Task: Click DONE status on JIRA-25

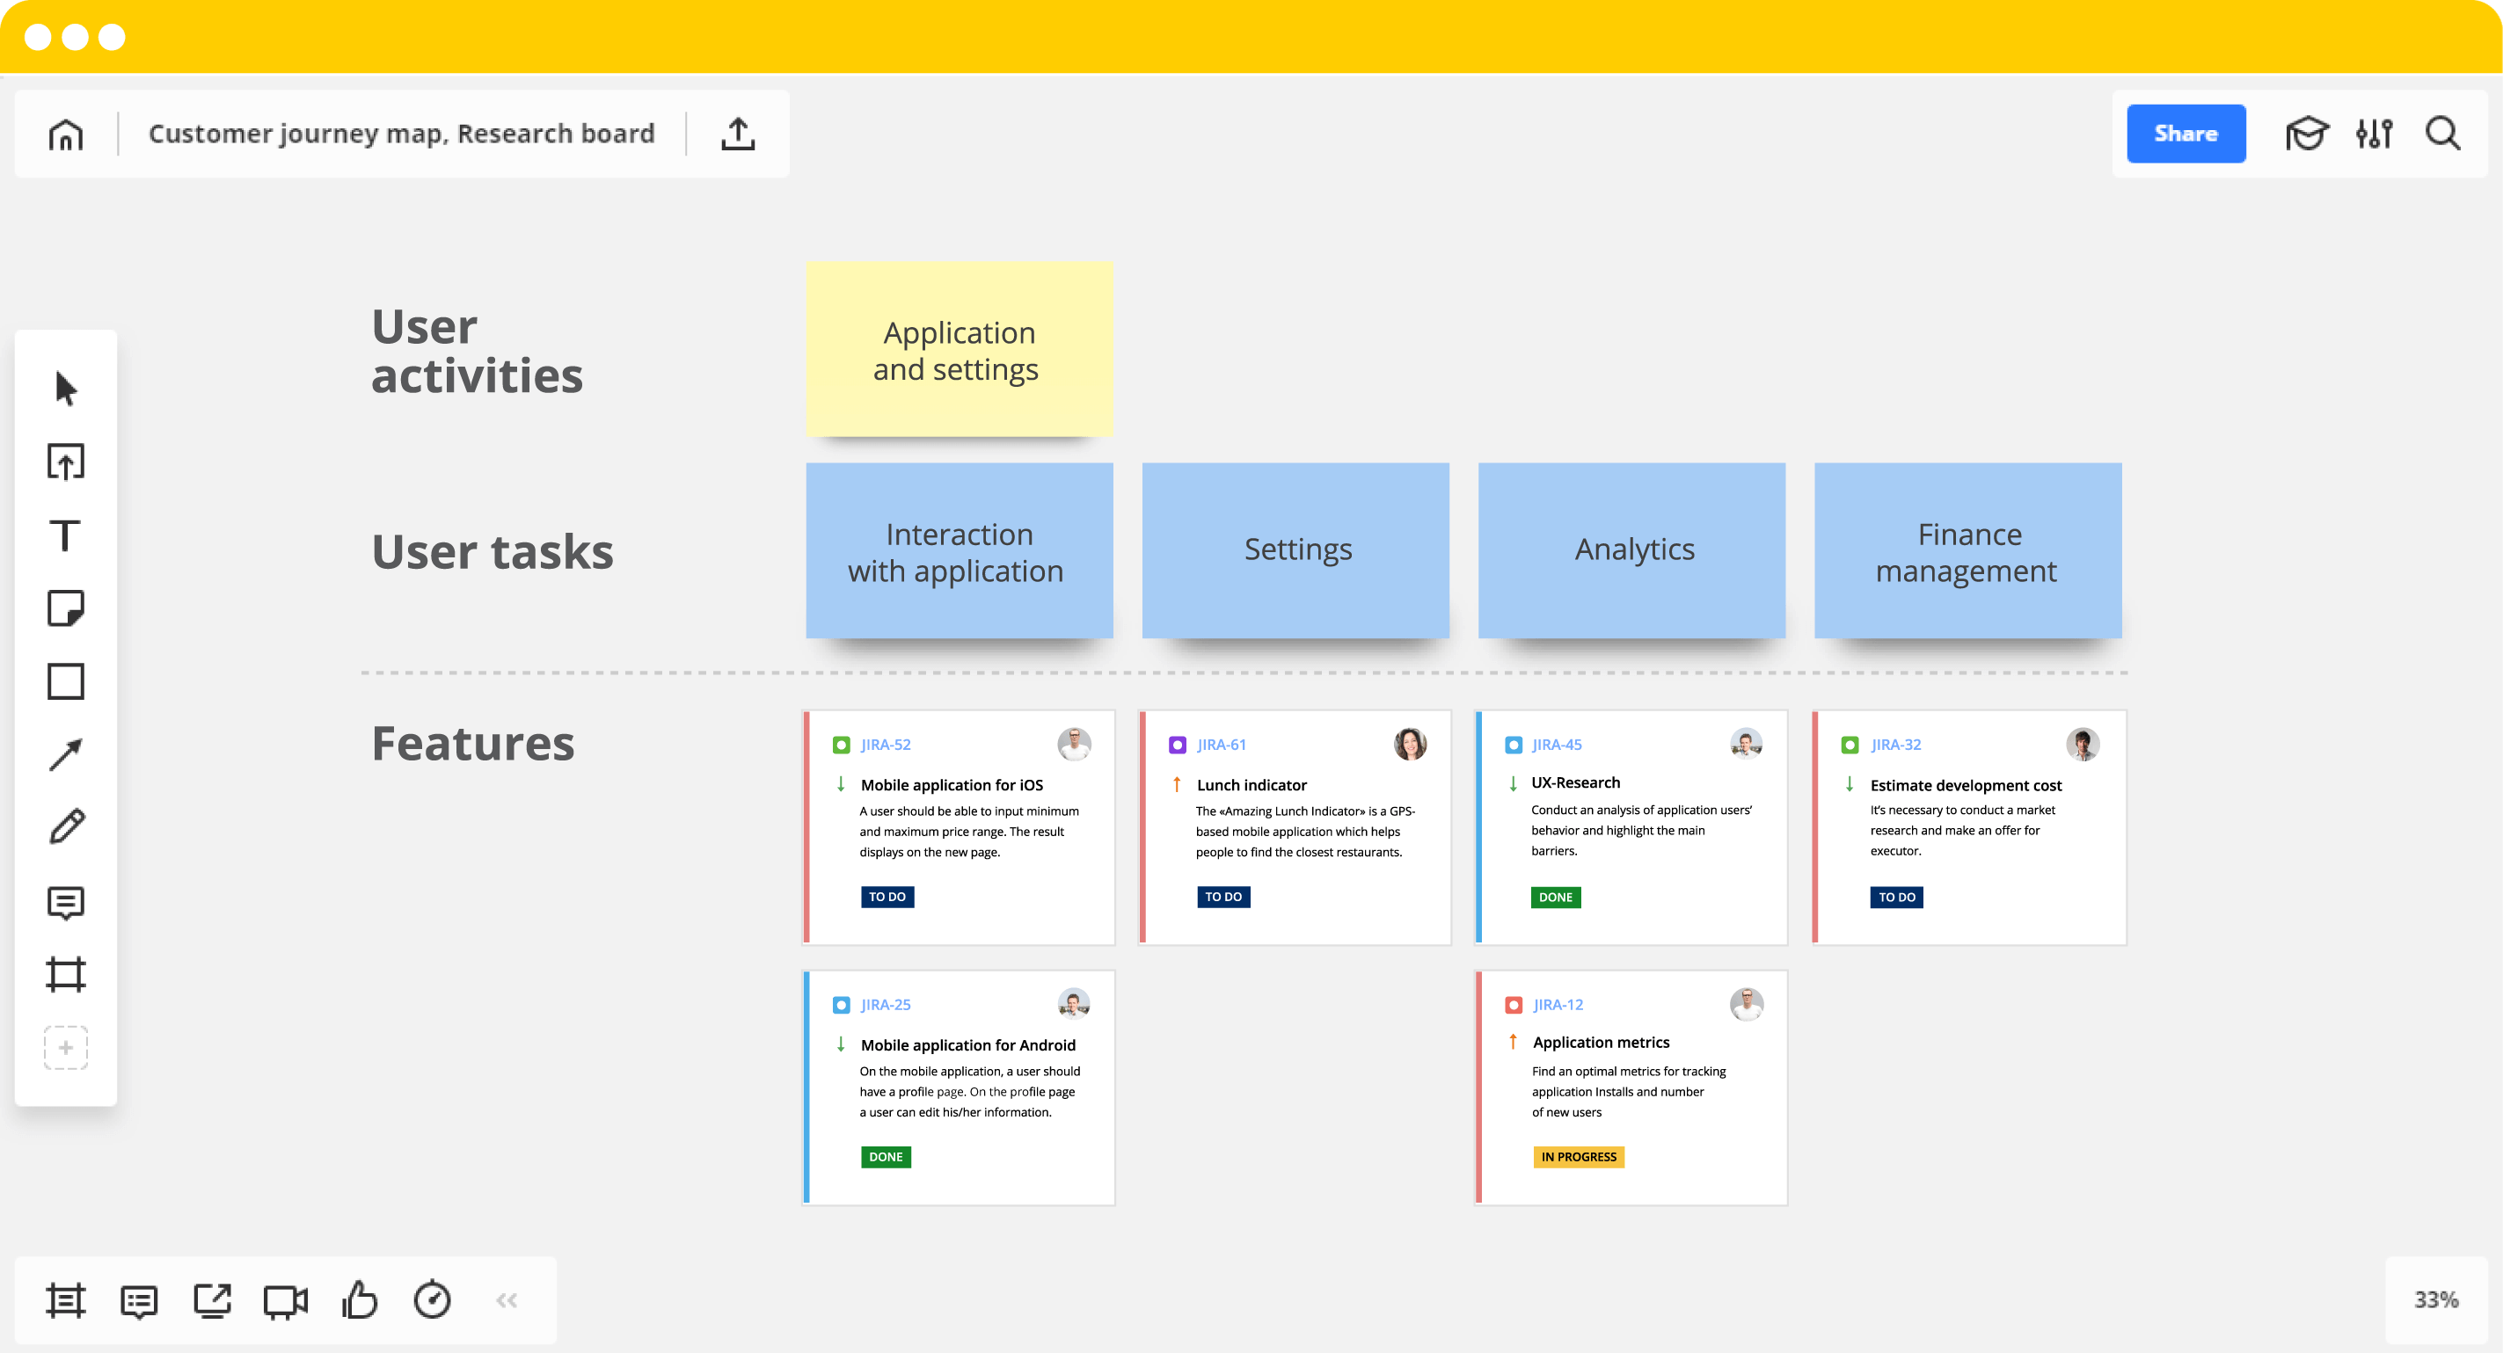Action: click(x=885, y=1156)
